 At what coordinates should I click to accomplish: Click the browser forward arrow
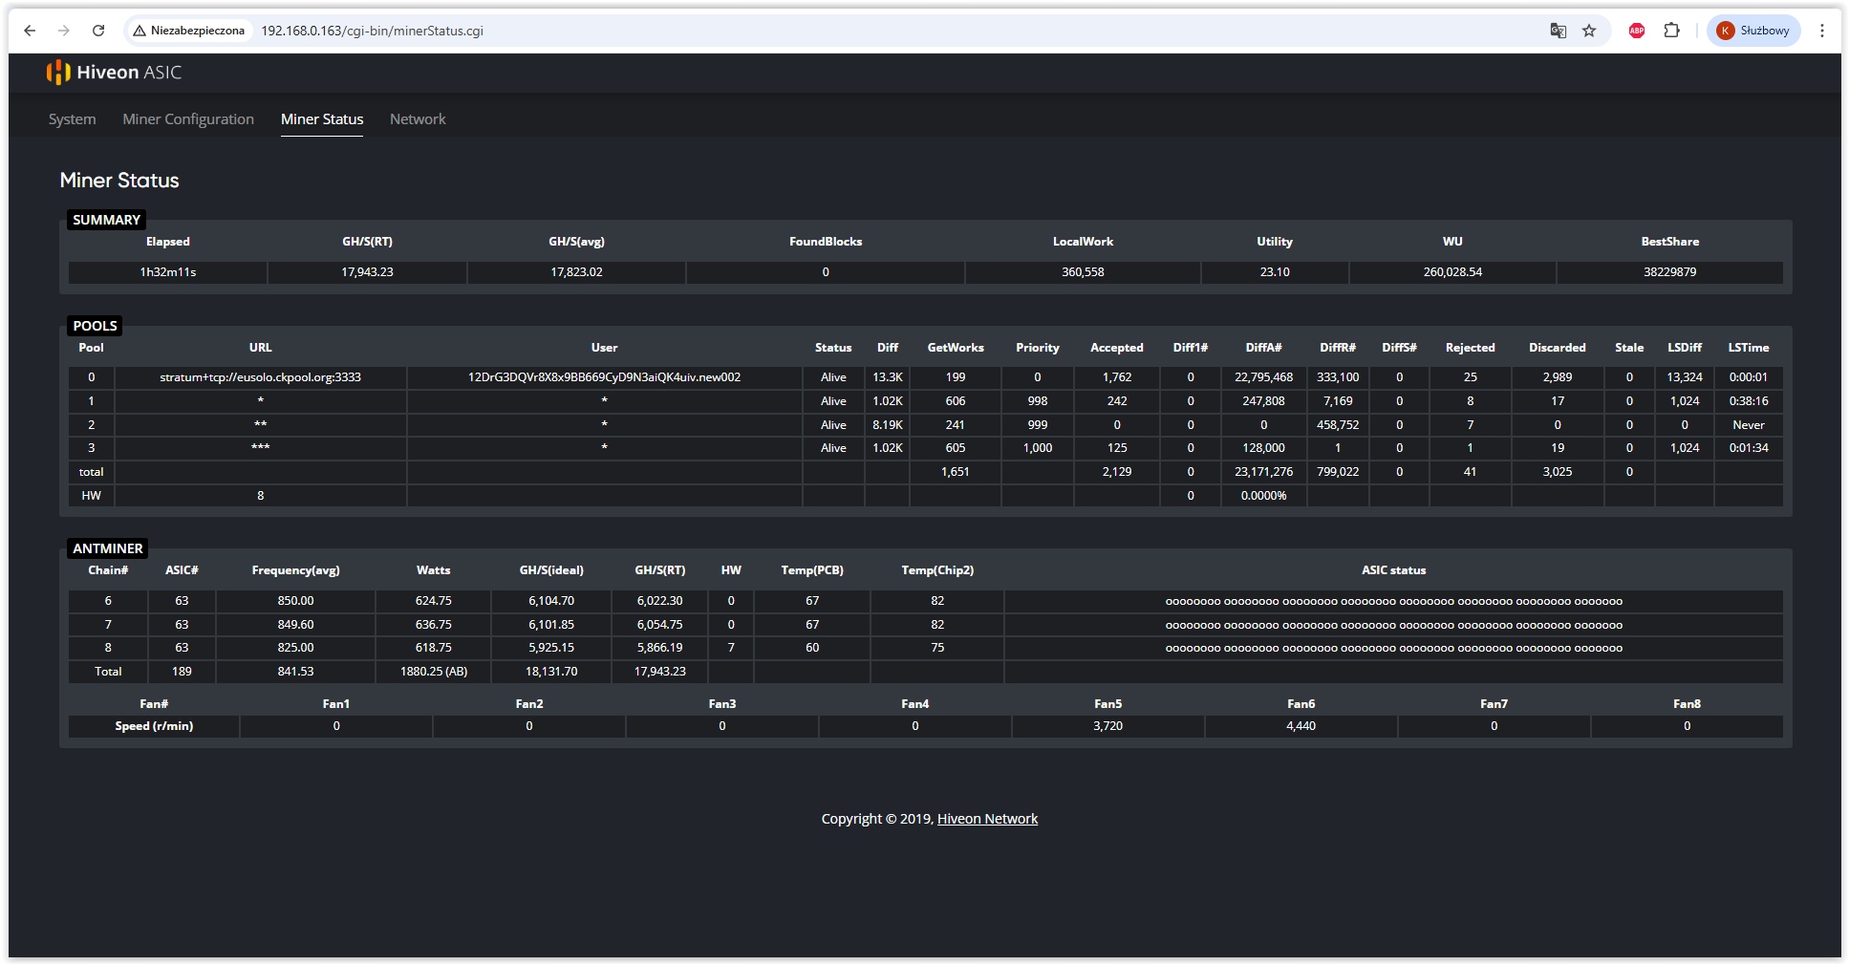(x=64, y=31)
